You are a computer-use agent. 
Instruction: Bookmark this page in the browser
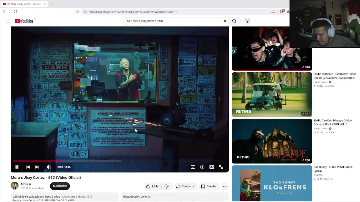77,12
